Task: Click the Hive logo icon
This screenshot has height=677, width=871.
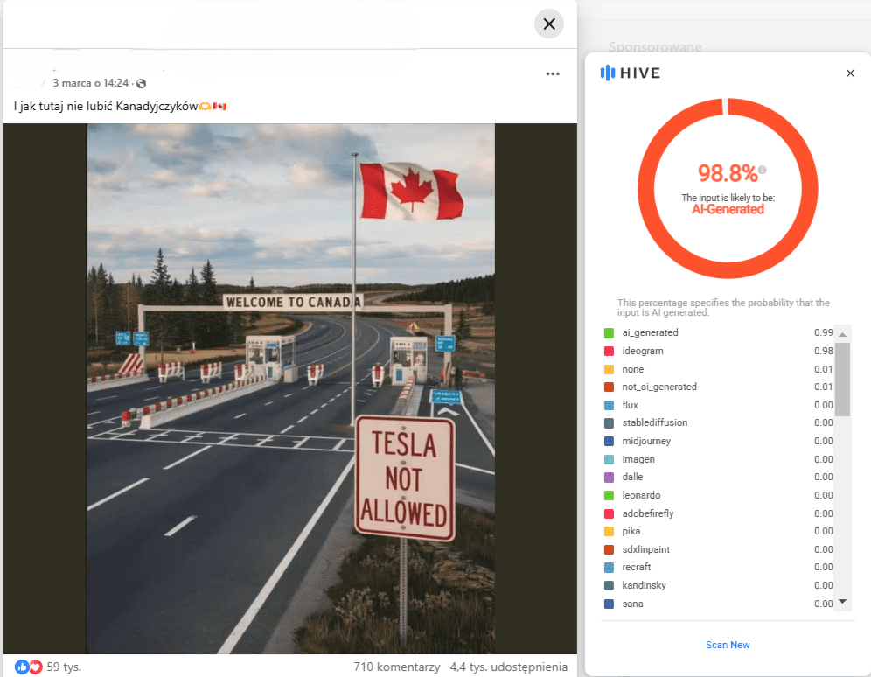Action: 607,73
